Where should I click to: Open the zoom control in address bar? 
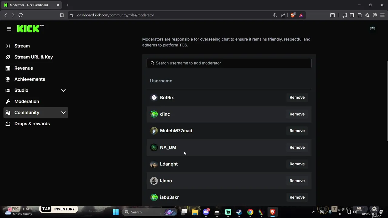pos(275,15)
